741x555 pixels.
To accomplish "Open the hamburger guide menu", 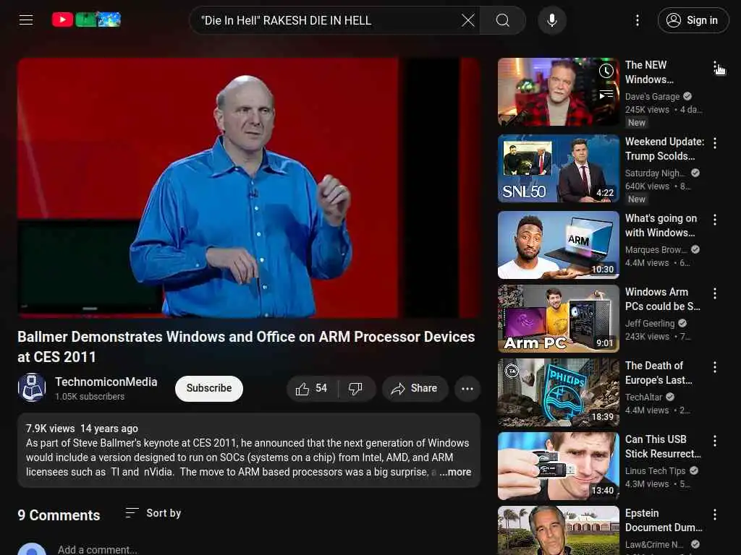I will click(26, 20).
